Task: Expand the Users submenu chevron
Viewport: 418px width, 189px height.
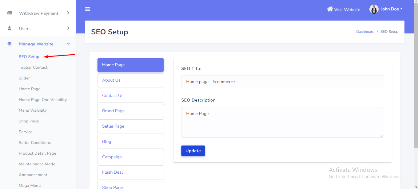Action: [68, 28]
